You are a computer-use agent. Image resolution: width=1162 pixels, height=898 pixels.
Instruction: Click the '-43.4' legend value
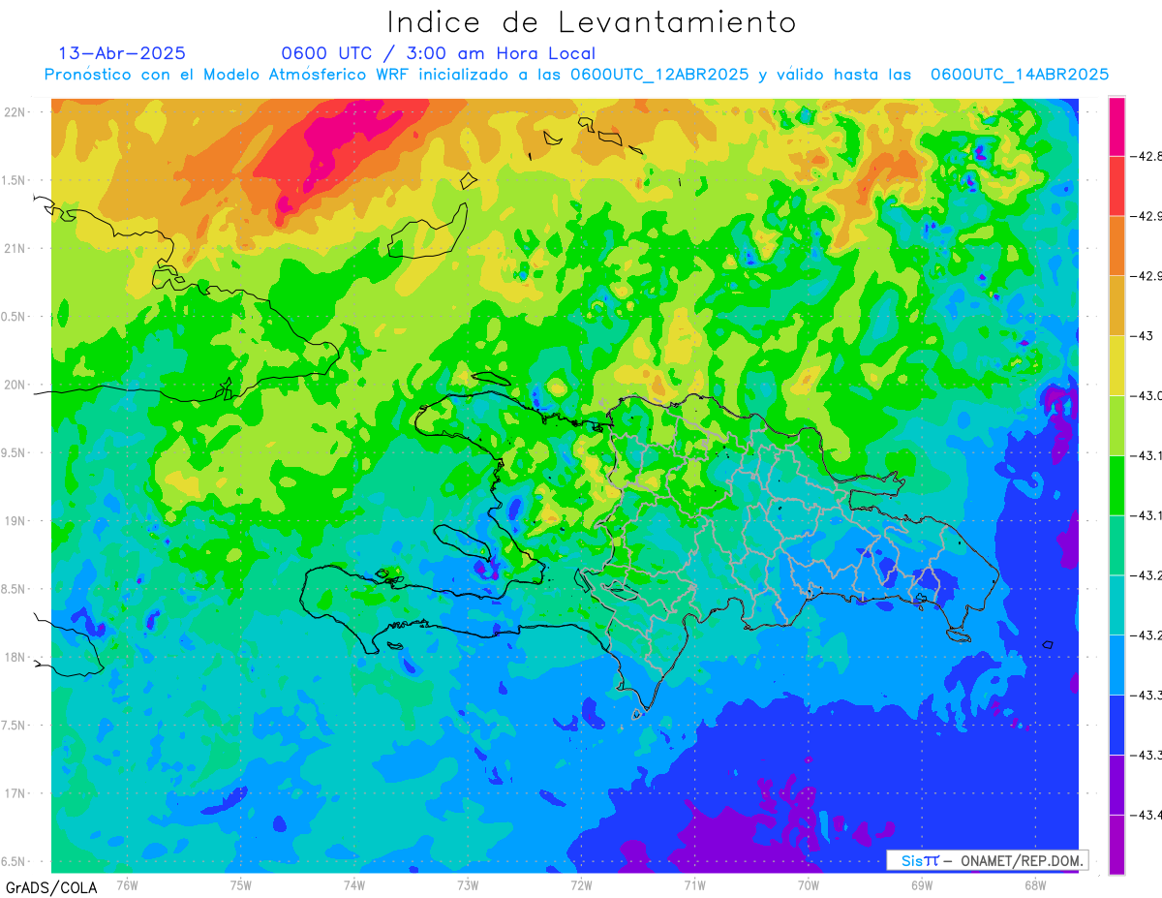pyautogui.click(x=1147, y=816)
